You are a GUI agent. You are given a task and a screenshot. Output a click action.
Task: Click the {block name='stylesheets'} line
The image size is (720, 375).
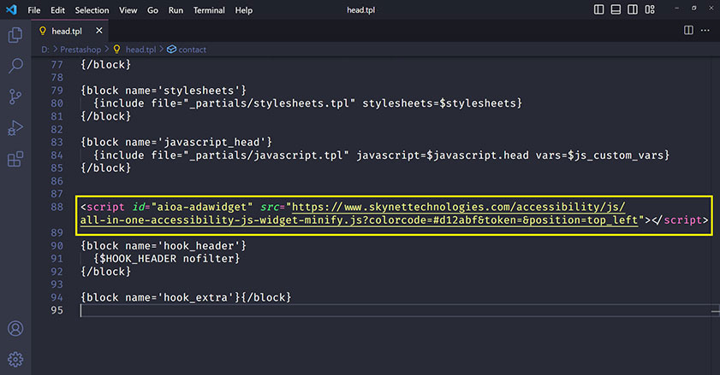click(164, 91)
